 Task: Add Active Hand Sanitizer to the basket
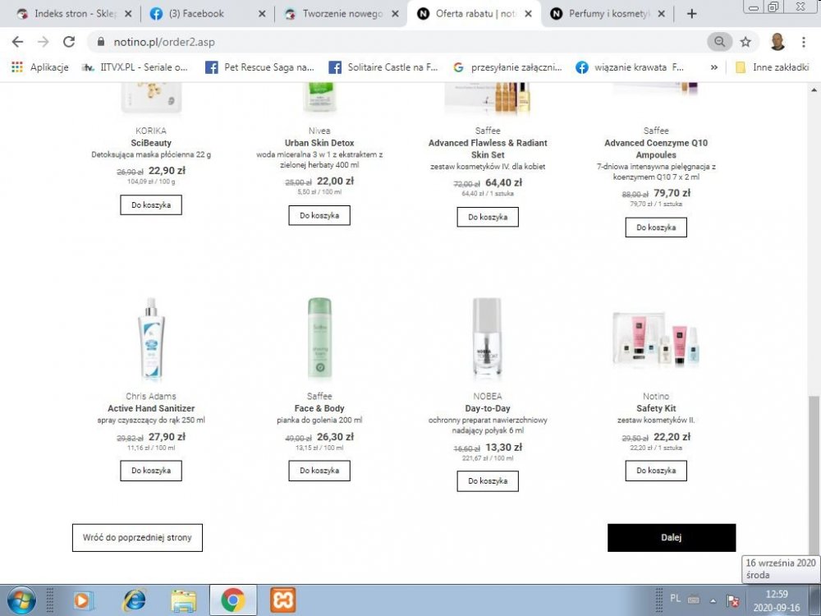(x=151, y=471)
